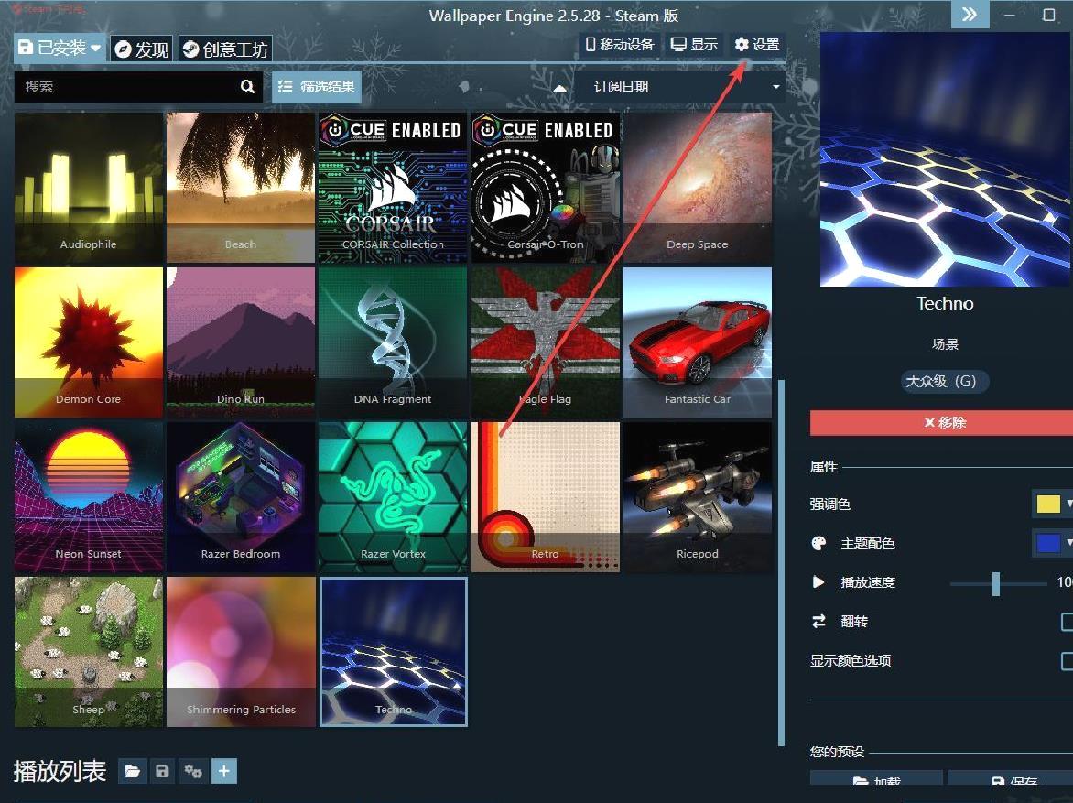Image resolution: width=1073 pixels, height=803 pixels.
Task: Select the Techno wallpaper in grid
Action: 393,652
